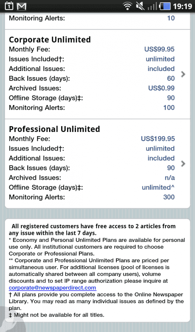Tap Professional plan Offline Storage unlimited^ value
The image size is (195, 332).
158,188
